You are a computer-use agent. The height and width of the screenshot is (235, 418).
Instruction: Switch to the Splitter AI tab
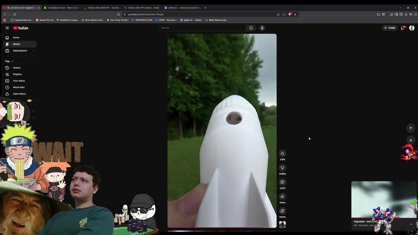(182, 8)
